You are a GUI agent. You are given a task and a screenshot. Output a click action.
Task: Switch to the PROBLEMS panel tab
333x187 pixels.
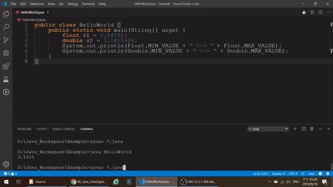(x=24, y=129)
